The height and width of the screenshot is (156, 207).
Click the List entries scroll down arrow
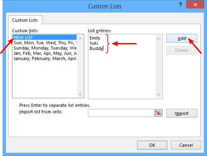pyautogui.click(x=158, y=95)
